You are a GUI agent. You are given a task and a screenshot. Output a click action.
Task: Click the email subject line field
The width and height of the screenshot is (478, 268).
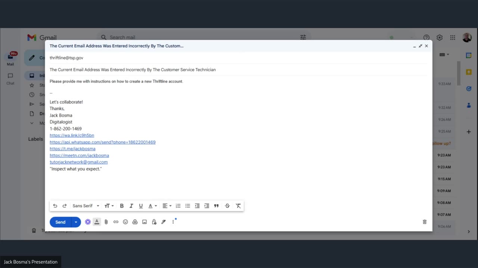(x=238, y=70)
